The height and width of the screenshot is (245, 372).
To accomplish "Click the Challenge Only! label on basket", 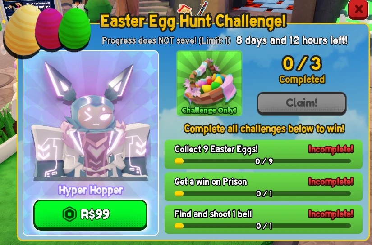I will click(x=209, y=110).
